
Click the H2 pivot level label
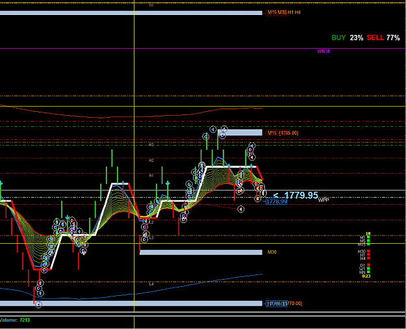[x=151, y=161]
